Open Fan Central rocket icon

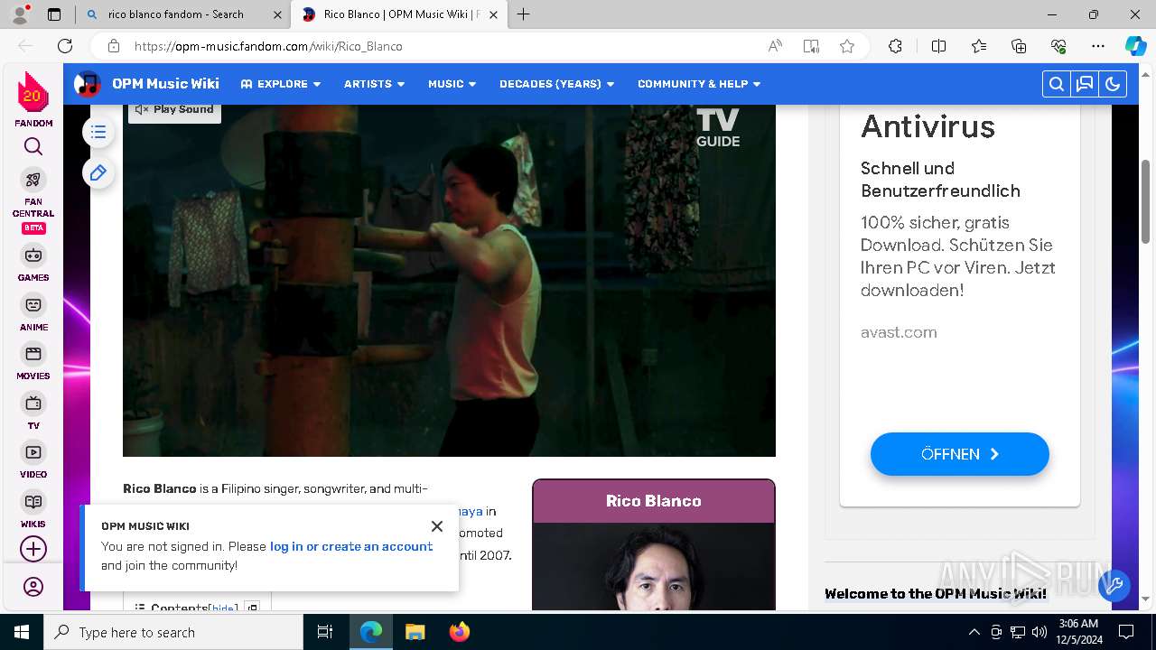33,179
